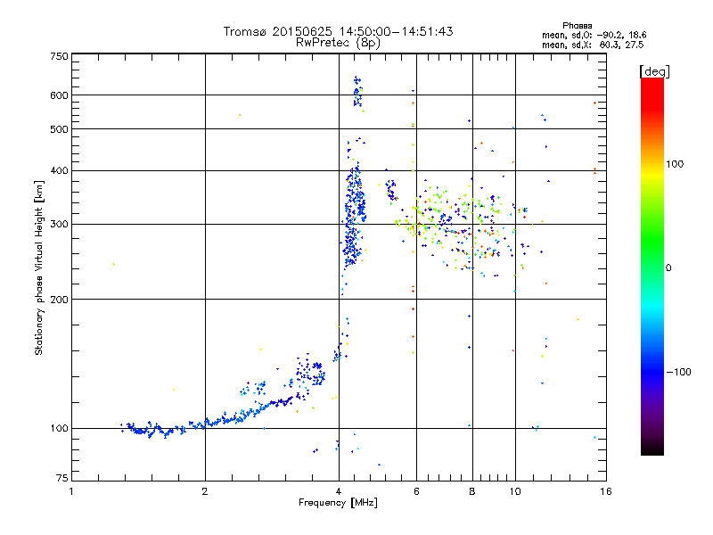Click the colorbar tick label '100'
The width and height of the screenshot is (713, 535).
click(x=675, y=164)
